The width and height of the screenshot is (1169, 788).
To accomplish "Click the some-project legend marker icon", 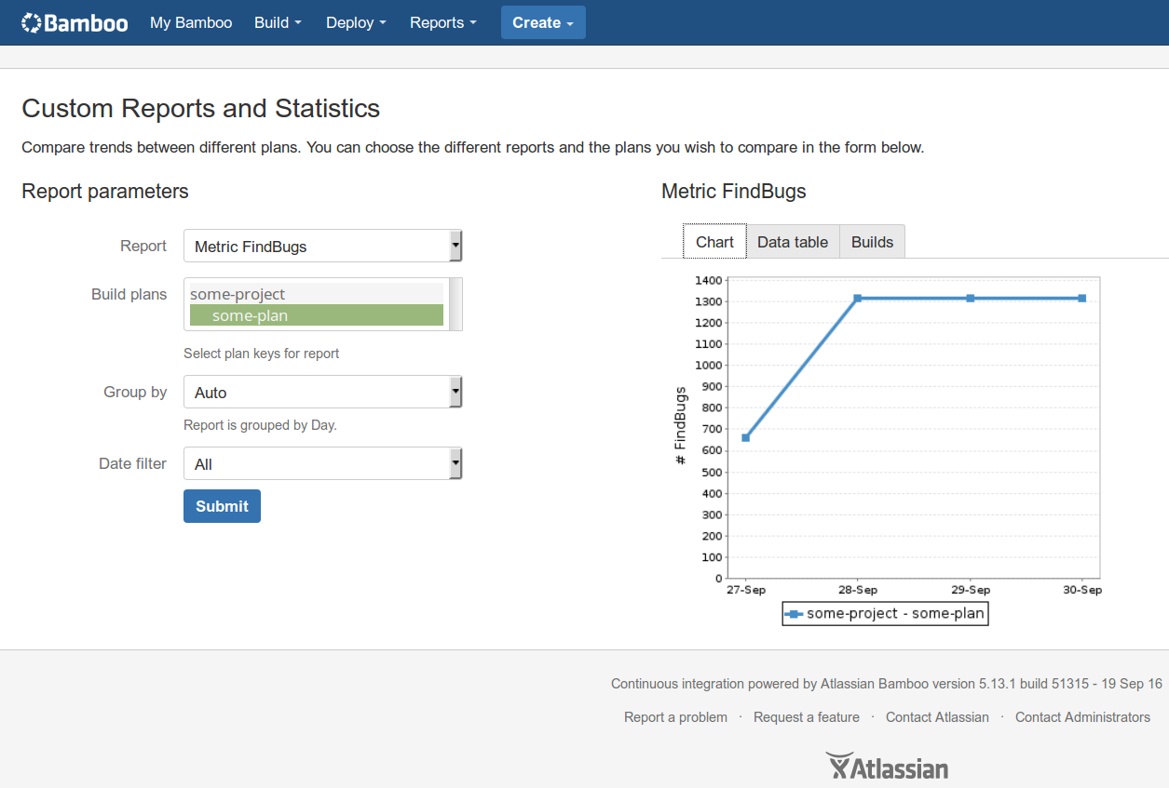I will pos(794,614).
